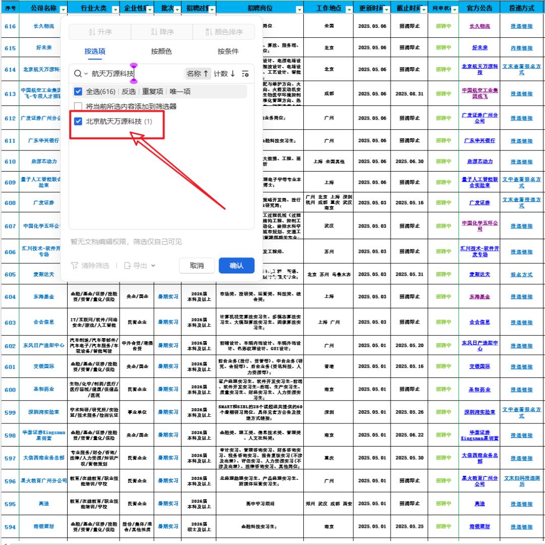Image resolution: width=545 pixels, height=545 pixels.
Task: Sort descending with 降序 button
Action: tap(162, 32)
